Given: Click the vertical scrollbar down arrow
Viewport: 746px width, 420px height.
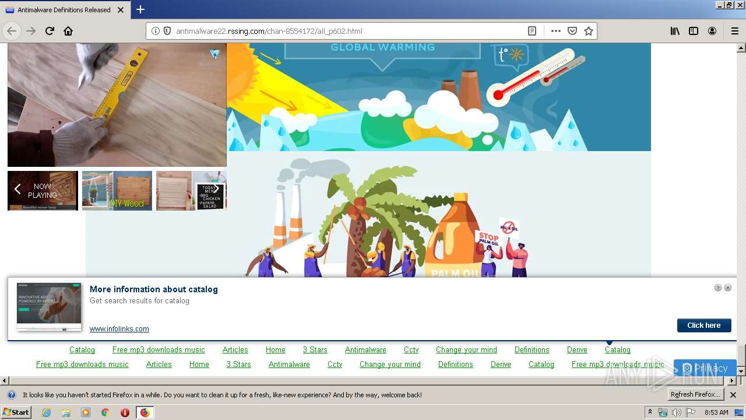Looking at the screenshot, I should coord(741,371).
